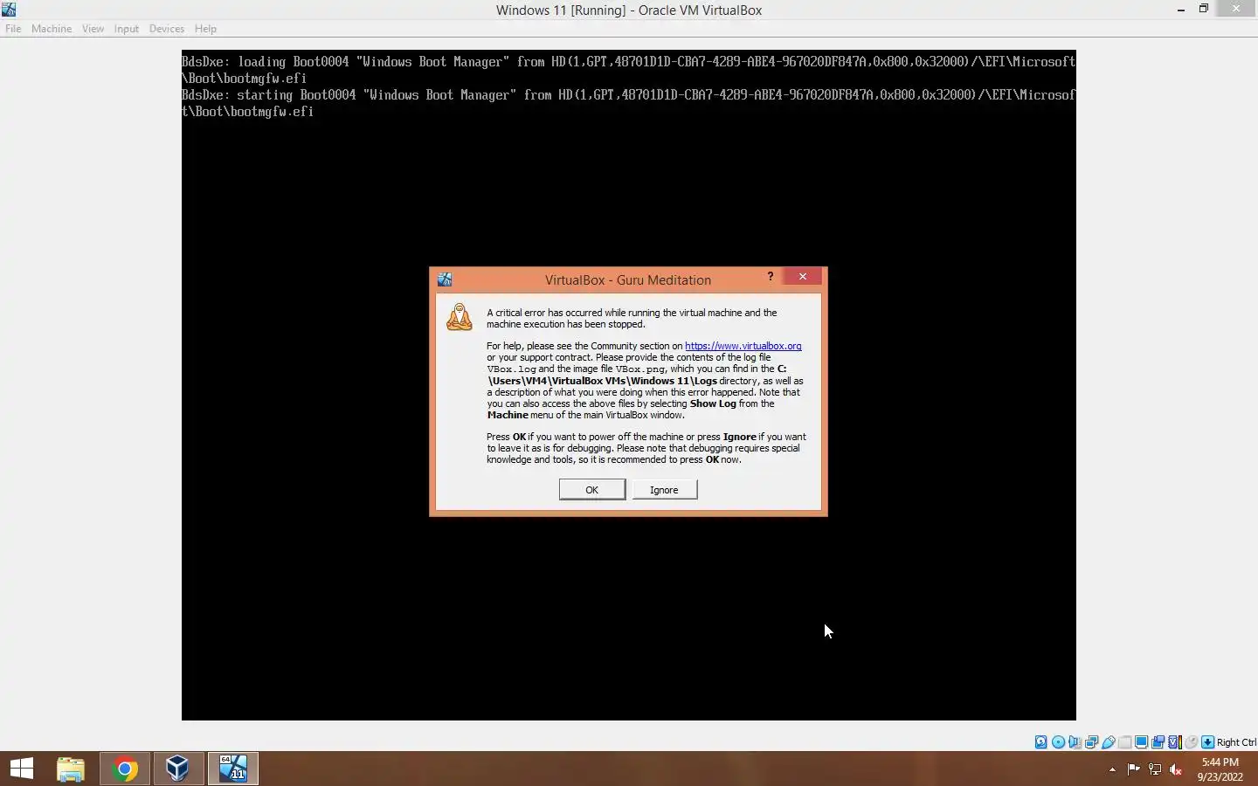Click the mouse integration status icon
1258x786 pixels.
(x=1191, y=742)
